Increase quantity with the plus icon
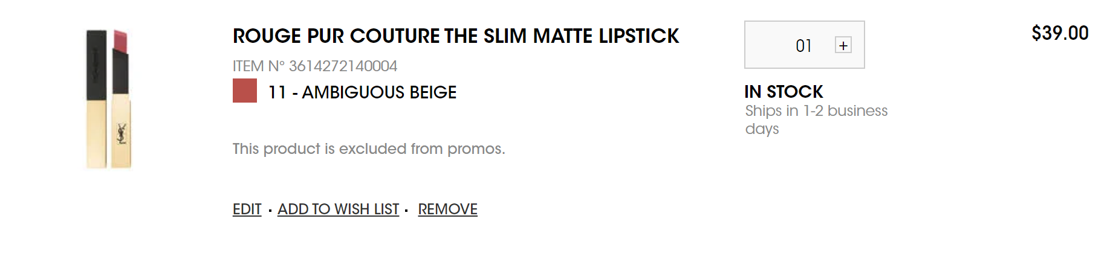The image size is (1113, 271). [x=843, y=45]
